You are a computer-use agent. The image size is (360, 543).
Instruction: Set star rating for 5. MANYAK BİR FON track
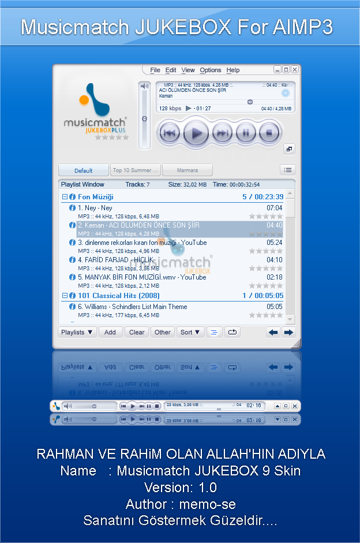tap(266, 286)
